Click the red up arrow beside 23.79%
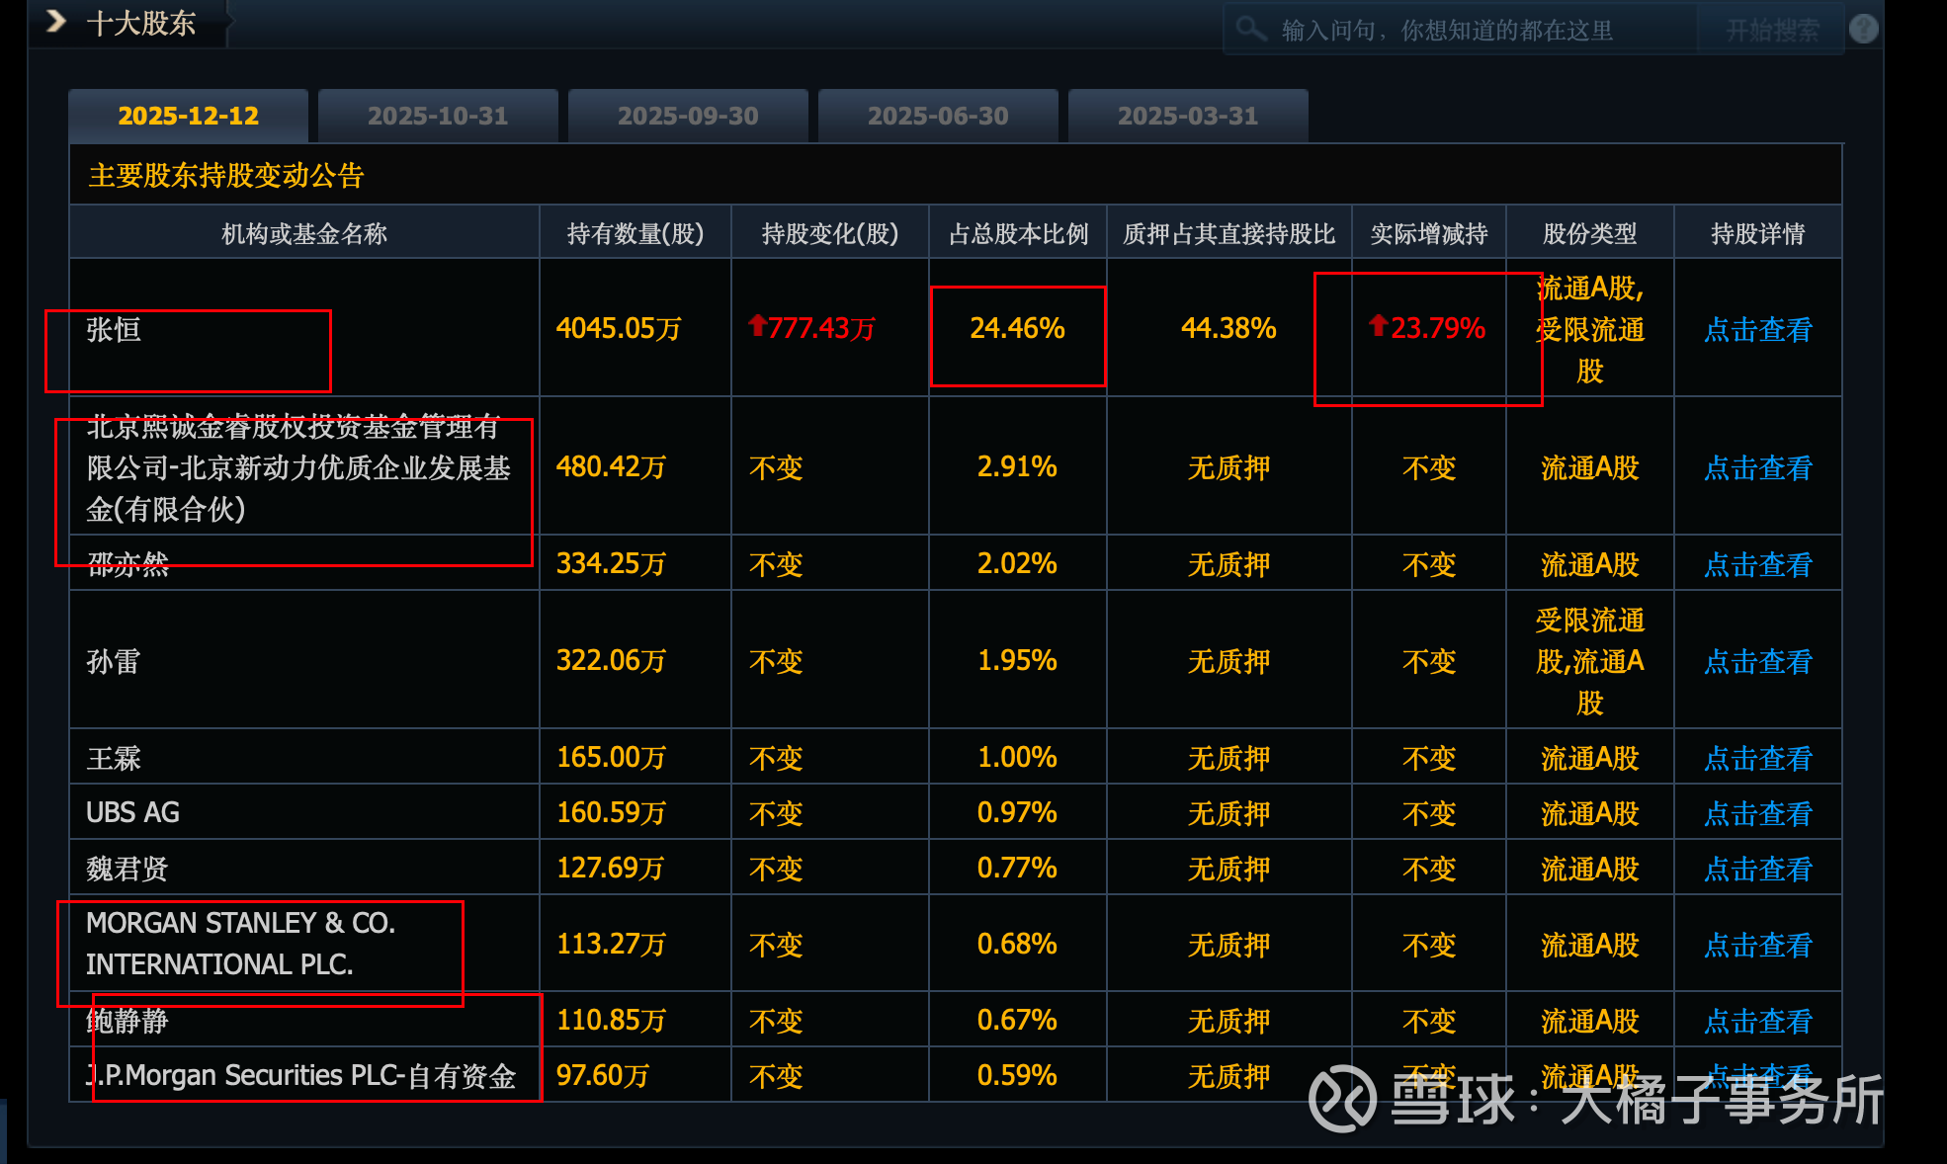The height and width of the screenshot is (1164, 1947). tap(1378, 325)
